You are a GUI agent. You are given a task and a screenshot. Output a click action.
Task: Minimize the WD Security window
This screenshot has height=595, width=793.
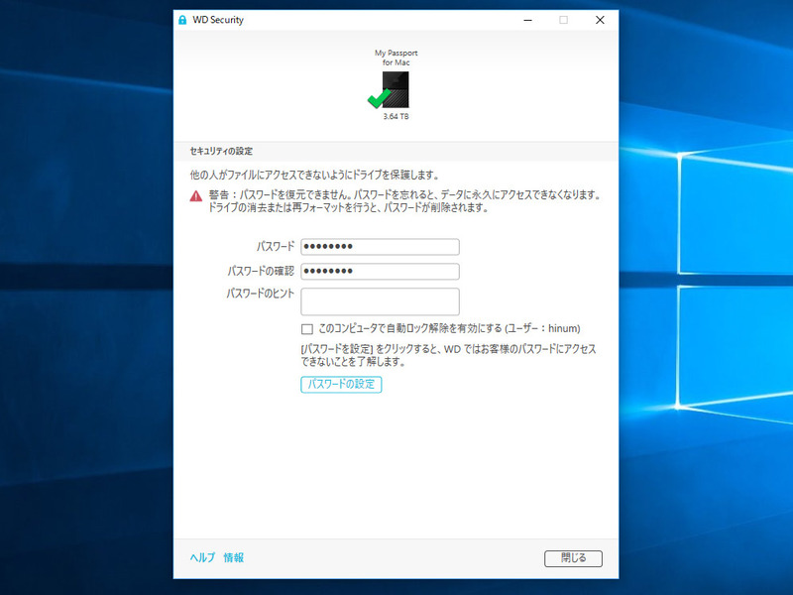(x=528, y=20)
